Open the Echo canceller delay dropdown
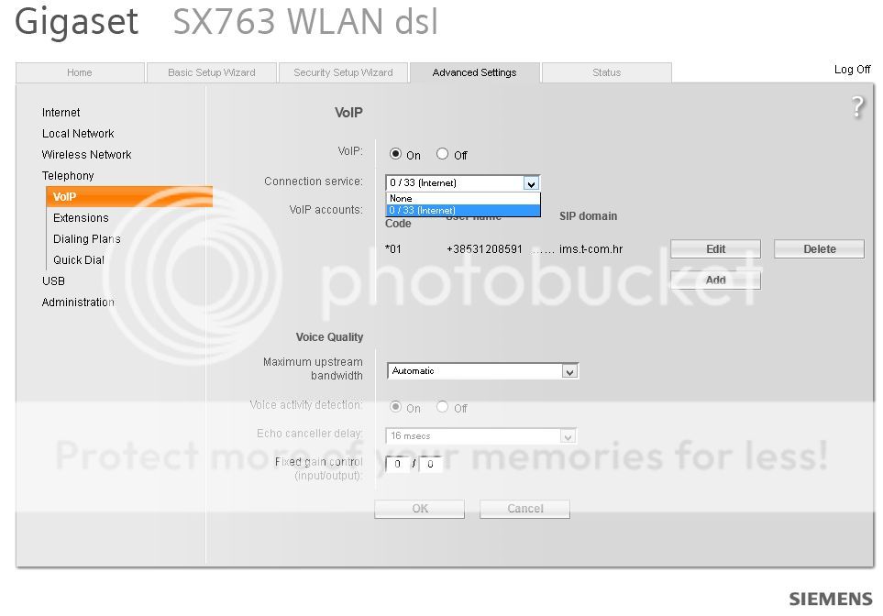Image resolution: width=883 pixels, height=616 pixels. (568, 436)
